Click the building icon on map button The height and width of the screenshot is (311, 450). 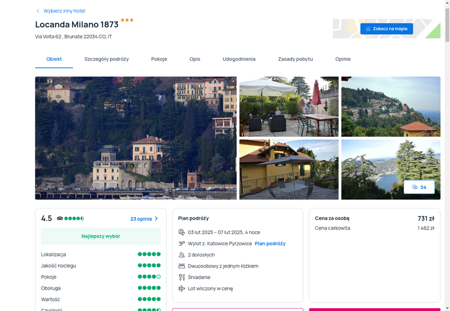368,29
